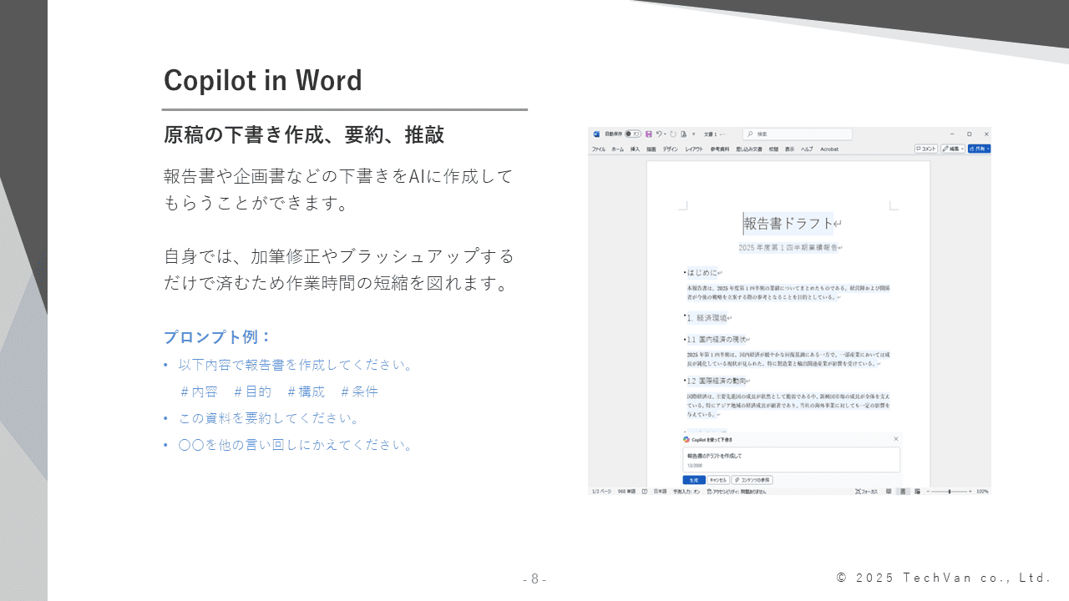The width and height of the screenshot is (1069, 601).
Task: Switch to the ホーム ribbon tab
Action: point(618,149)
